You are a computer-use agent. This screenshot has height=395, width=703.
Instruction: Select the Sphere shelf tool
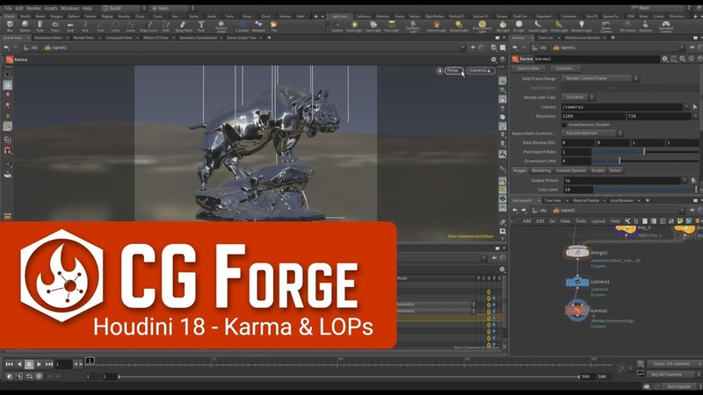click(x=25, y=26)
